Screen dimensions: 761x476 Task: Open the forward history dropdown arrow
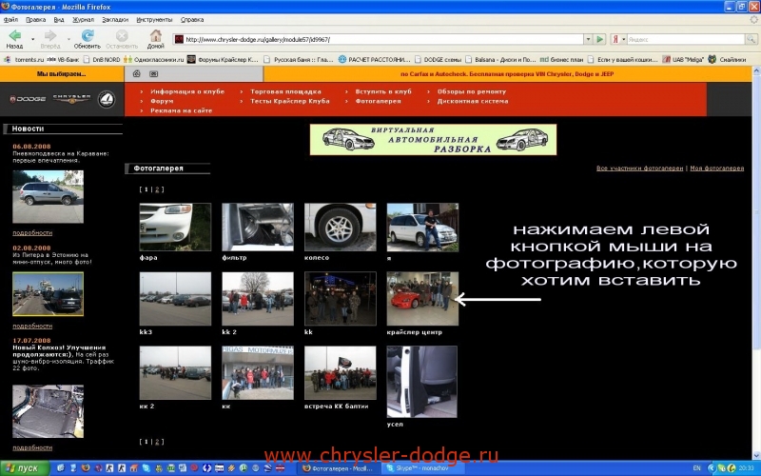click(x=68, y=39)
